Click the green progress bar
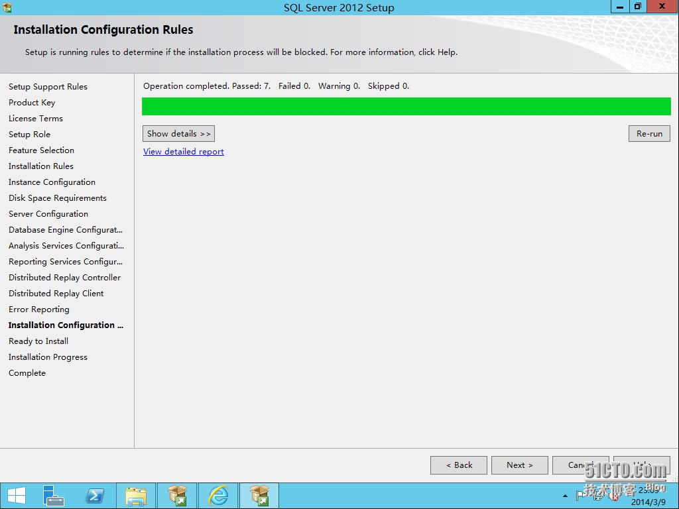Viewport: 679px width, 509px height. 406,107
